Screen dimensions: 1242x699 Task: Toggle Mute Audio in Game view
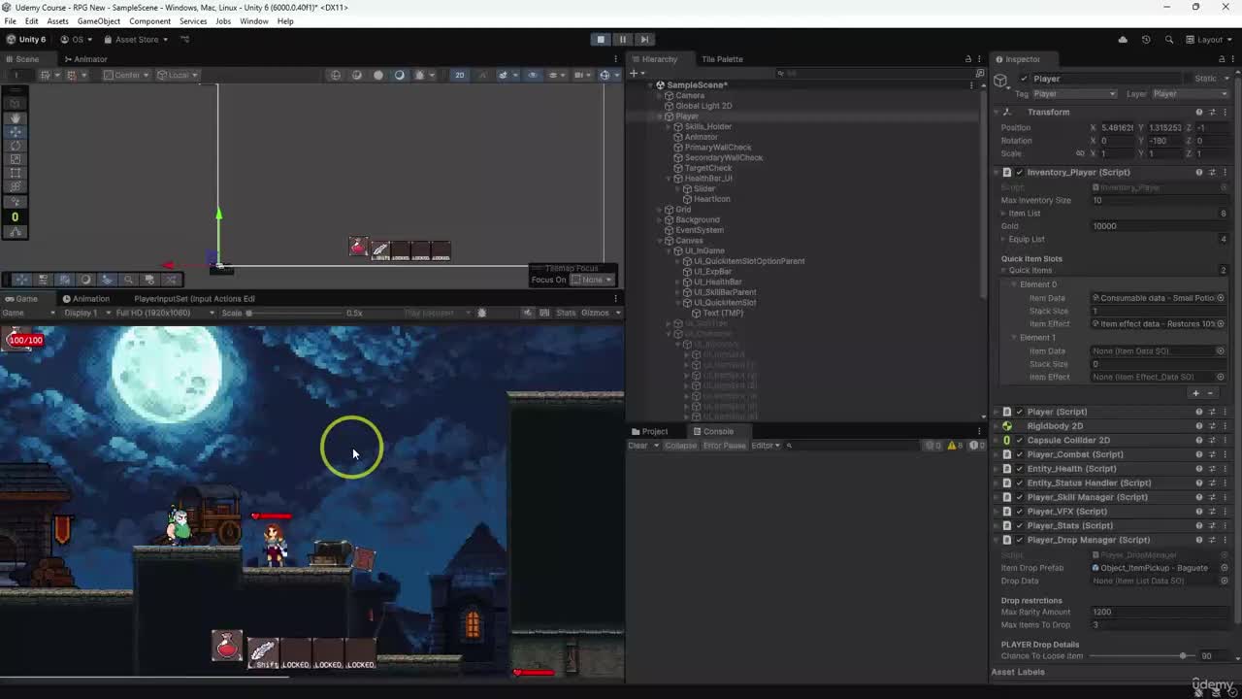pyautogui.click(x=527, y=313)
